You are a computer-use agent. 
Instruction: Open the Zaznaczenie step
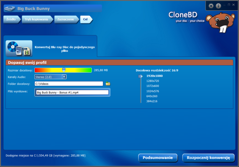pyautogui.click(x=66, y=19)
